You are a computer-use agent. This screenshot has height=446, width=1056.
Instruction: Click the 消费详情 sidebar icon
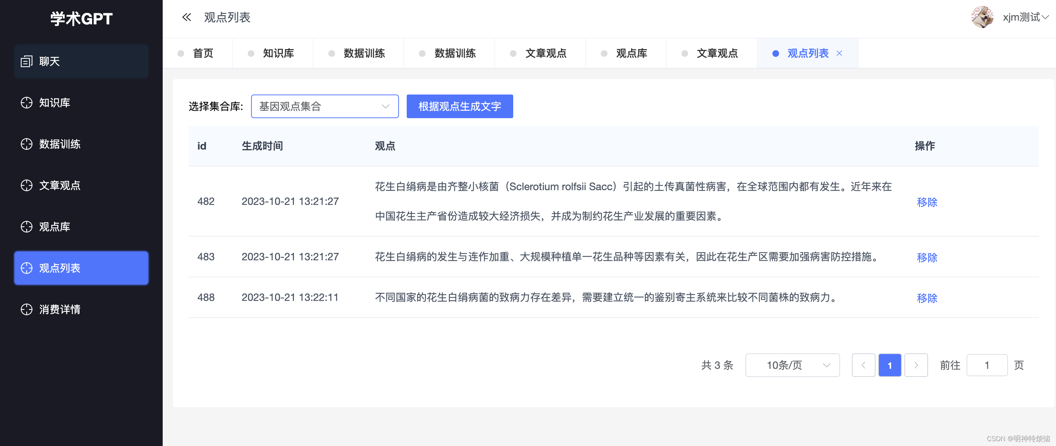27,309
